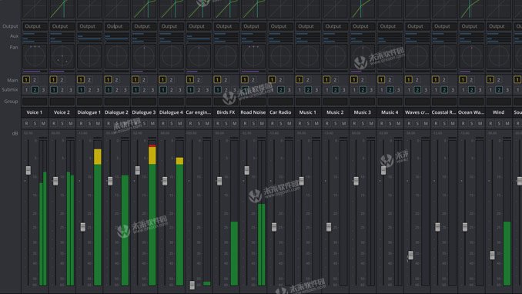This screenshot has width=522, height=294.
Task: Click the Car engine track volume fader
Action: [x=192, y=285]
